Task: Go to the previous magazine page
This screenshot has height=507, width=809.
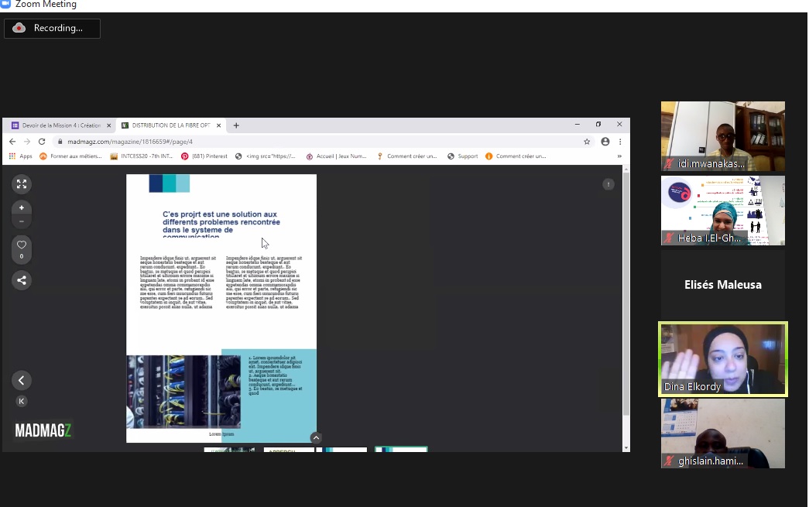Action: pyautogui.click(x=22, y=380)
